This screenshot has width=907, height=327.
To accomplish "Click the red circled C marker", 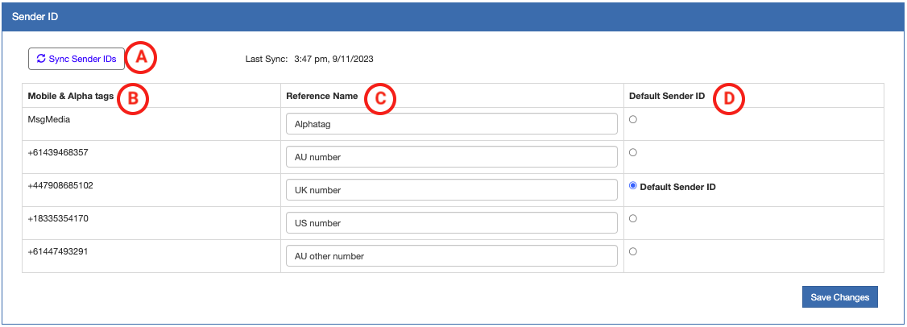I will tap(380, 98).
